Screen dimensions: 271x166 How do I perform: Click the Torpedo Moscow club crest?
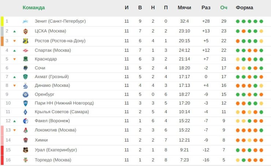[x=25, y=160]
